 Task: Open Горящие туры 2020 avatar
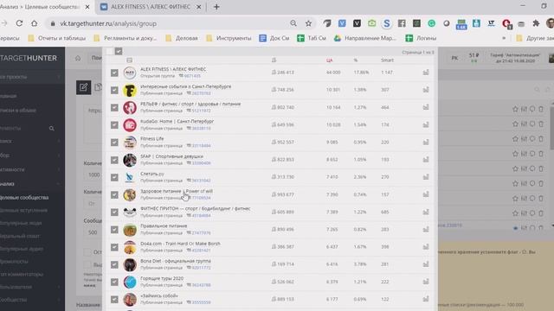click(130, 282)
